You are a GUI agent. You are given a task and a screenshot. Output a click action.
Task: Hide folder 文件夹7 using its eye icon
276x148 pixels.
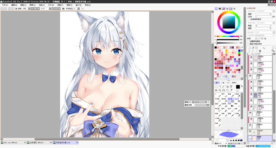[250, 131]
